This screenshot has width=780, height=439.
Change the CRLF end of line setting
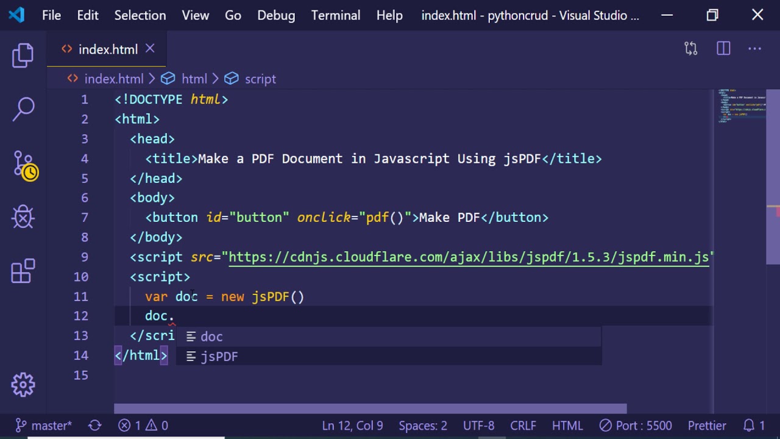[523, 426]
